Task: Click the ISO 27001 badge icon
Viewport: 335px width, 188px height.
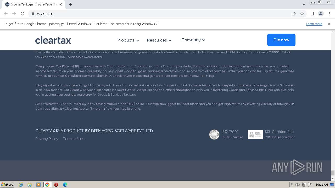Action: pos(214,134)
